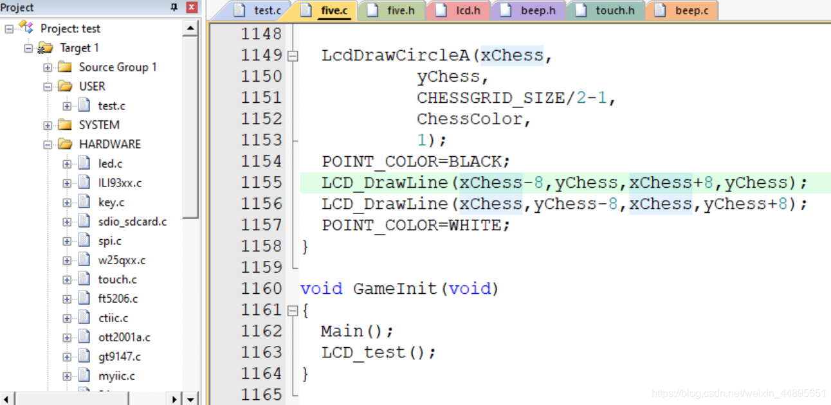The image size is (831, 405).
Task: Click the HARDWARE folder icon
Action: coord(64,144)
